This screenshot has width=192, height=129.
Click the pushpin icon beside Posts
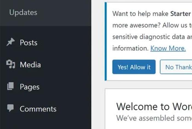point(11,42)
